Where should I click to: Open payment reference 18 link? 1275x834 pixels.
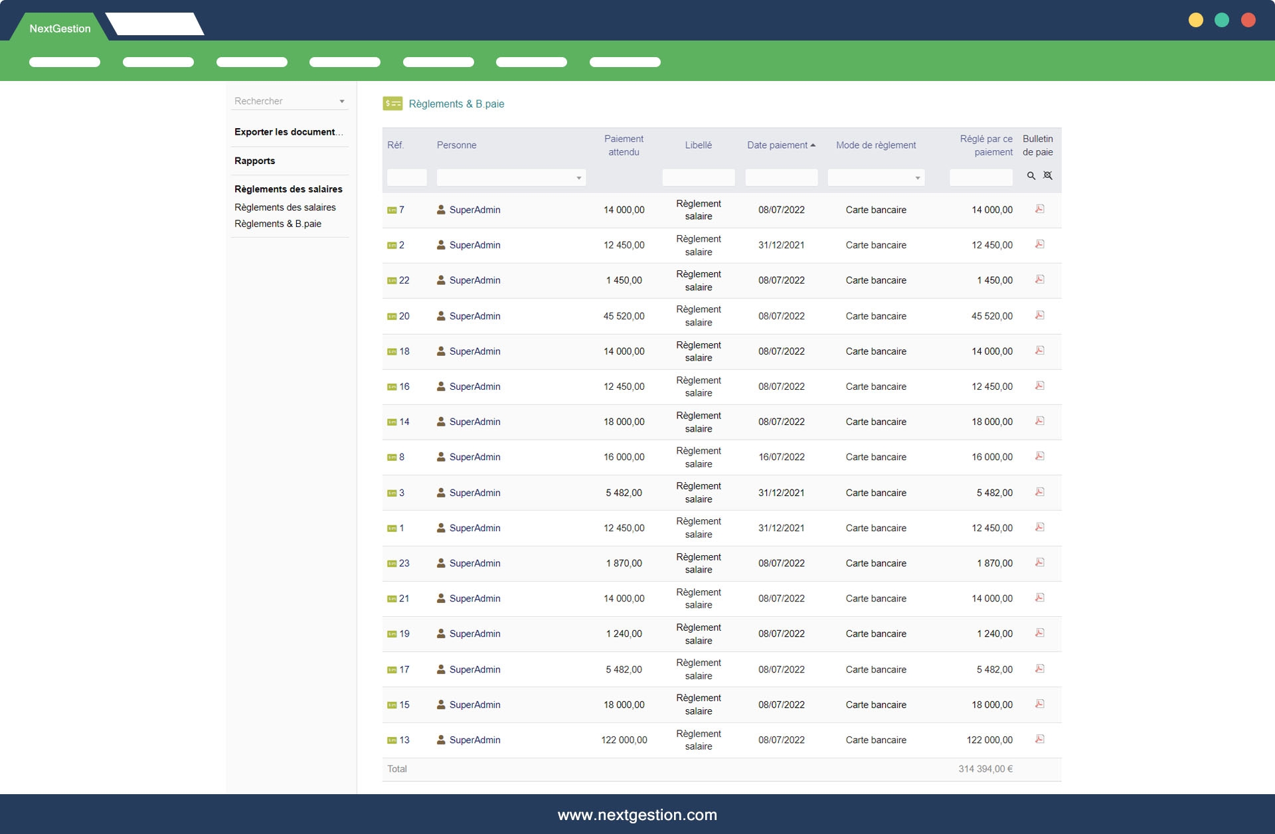click(404, 351)
